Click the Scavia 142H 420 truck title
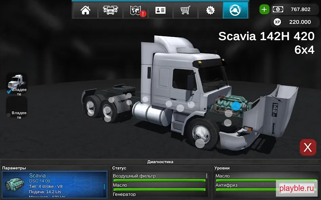 (266, 43)
